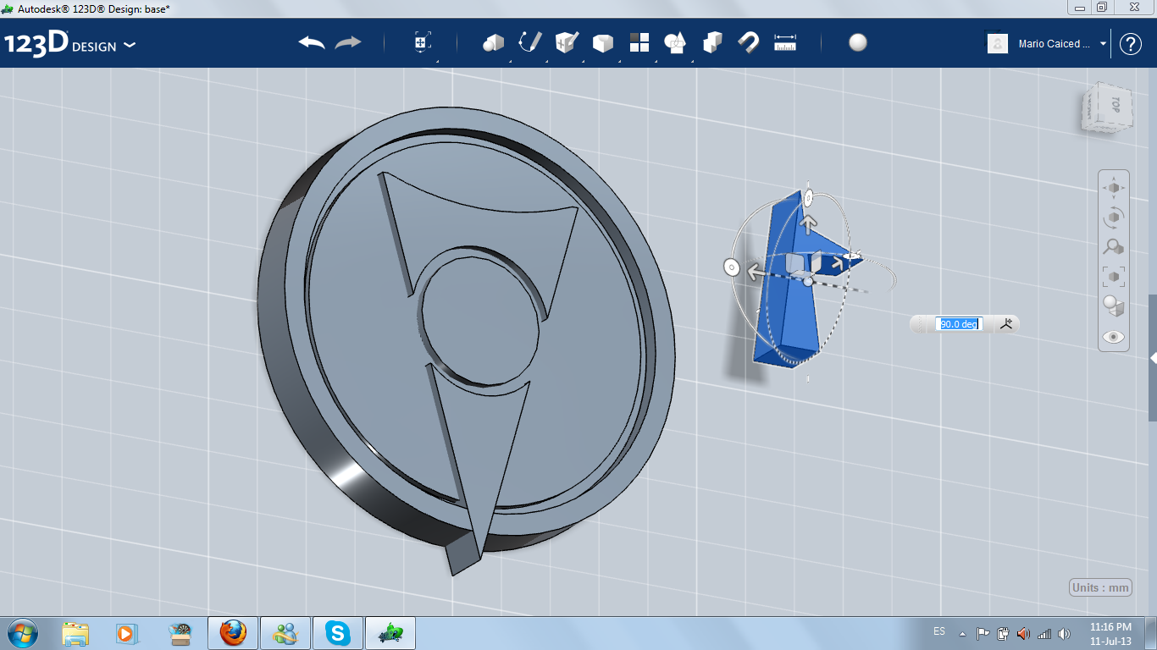Toggle the materials and outlines display

click(x=1114, y=306)
